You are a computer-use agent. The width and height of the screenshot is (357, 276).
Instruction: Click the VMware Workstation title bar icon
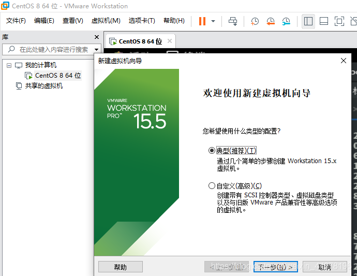(x=5, y=6)
